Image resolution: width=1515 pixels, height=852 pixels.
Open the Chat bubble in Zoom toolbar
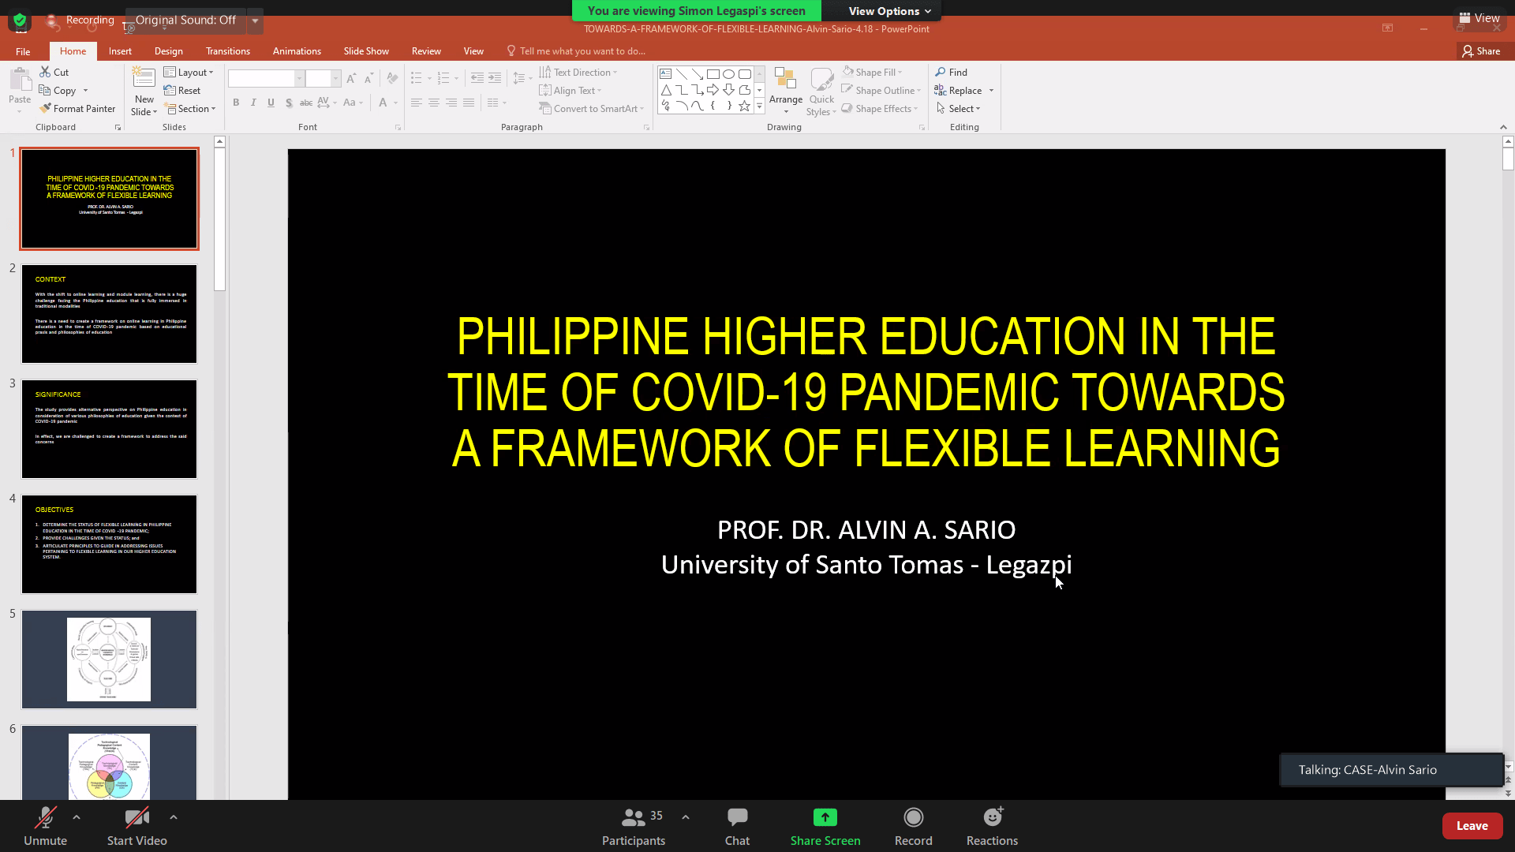pos(737,817)
